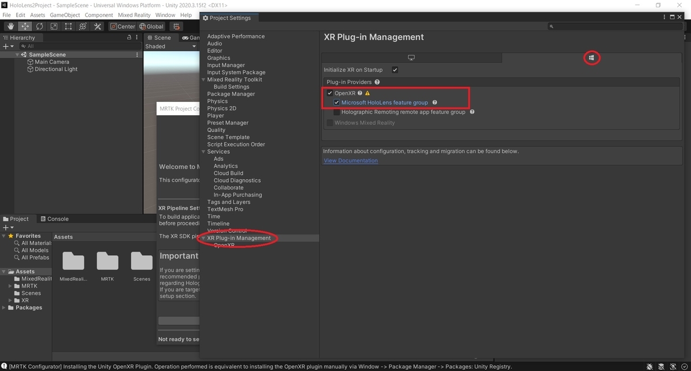This screenshot has height=371, width=691.
Task: Select Cloud Diagnostics settings
Action: (x=237, y=180)
